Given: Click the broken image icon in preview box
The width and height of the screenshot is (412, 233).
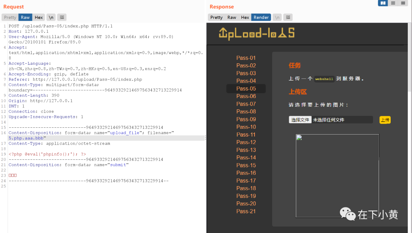Looking at the screenshot, I should [x=299, y=138].
